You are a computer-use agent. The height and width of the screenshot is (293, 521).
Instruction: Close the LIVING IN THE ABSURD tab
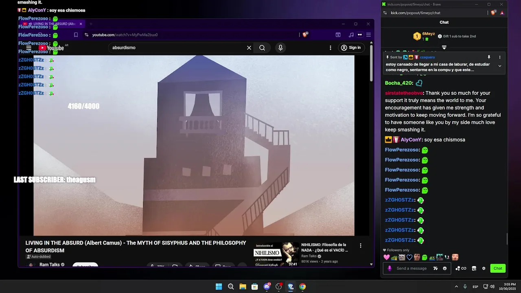81,24
